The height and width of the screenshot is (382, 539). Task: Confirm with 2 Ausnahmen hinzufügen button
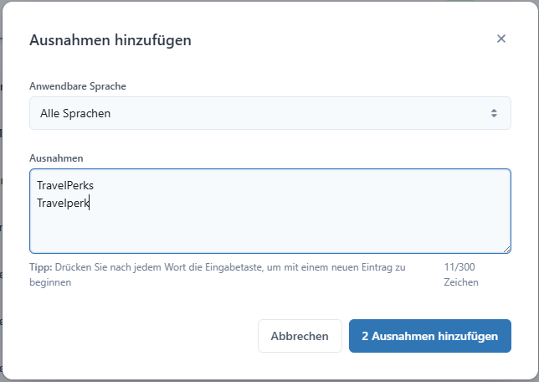pyautogui.click(x=430, y=336)
